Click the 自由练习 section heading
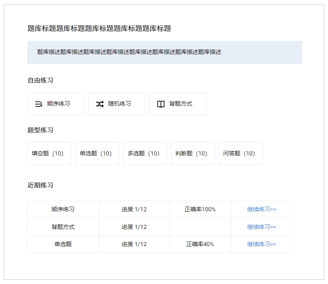328x284 pixels. tap(40, 80)
